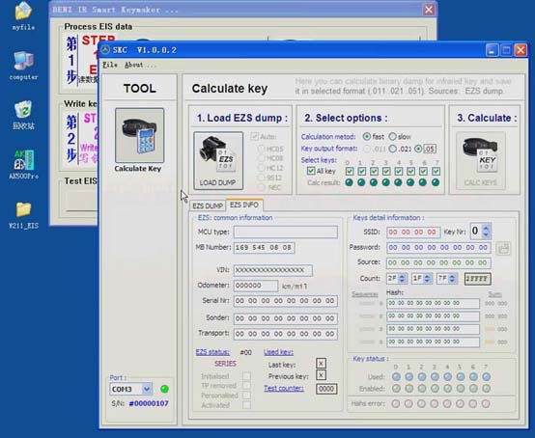Switch to the EZS DUMP tab

coord(208,205)
